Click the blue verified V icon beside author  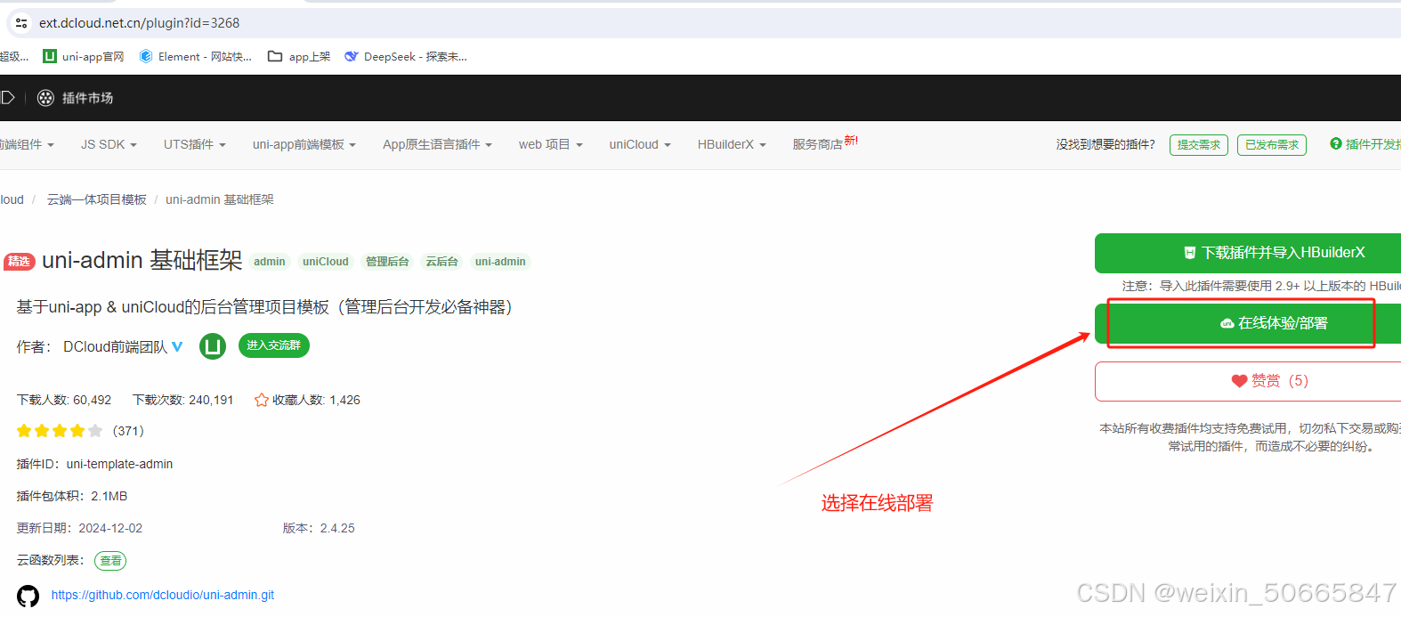177,346
